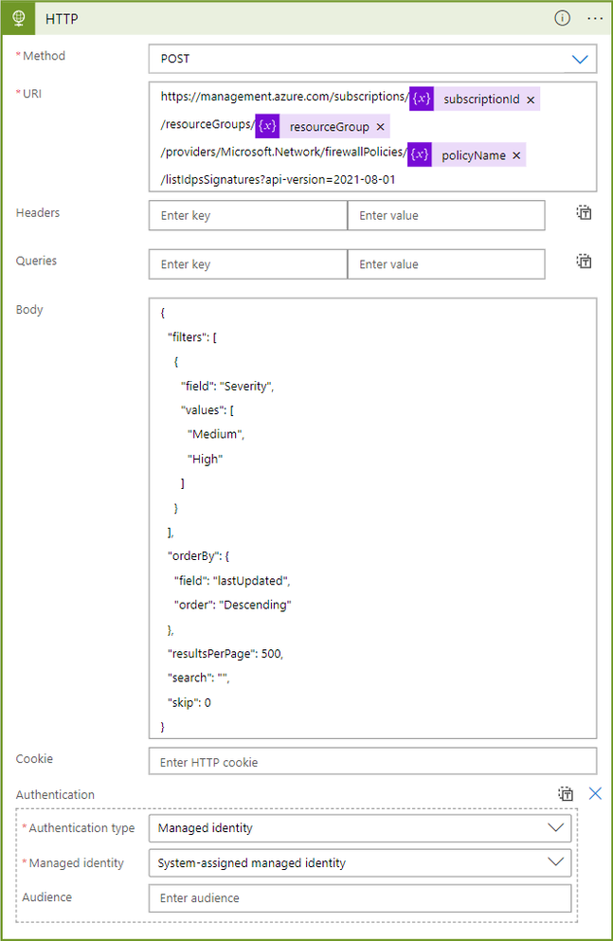This screenshot has width=613, height=941.
Task: Remove the subscriptionId token
Action: [x=531, y=100]
